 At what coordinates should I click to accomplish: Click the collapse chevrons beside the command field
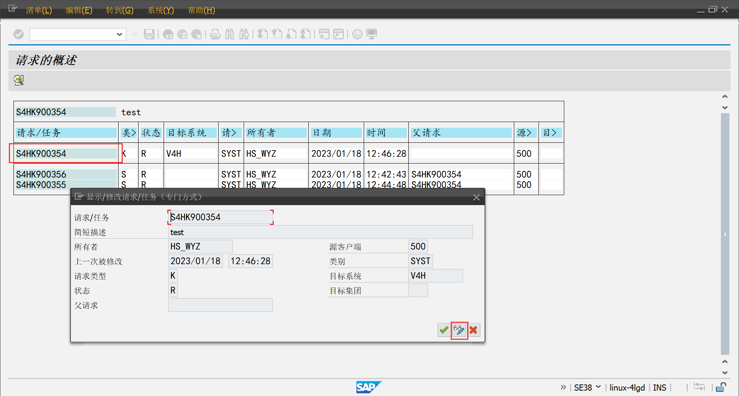coord(134,34)
